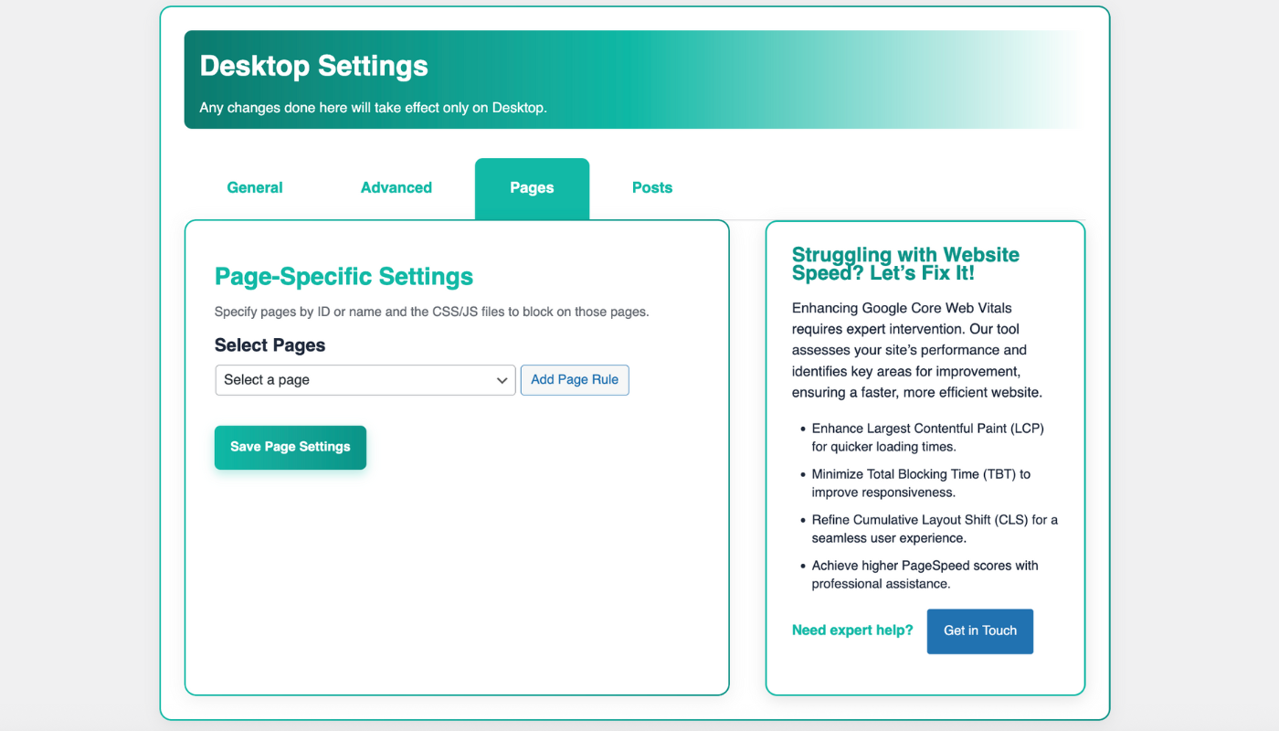Viewport: 1279px width, 731px height.
Task: Click Save Page Settings button
Action: (x=291, y=448)
